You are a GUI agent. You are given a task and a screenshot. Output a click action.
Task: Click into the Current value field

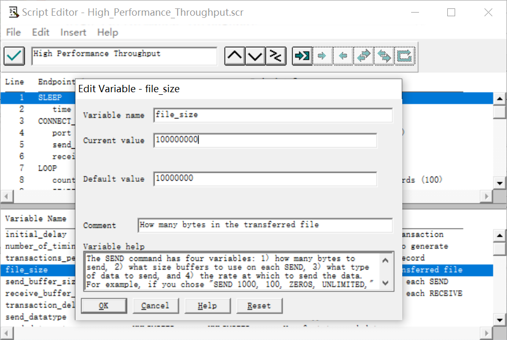coord(265,140)
